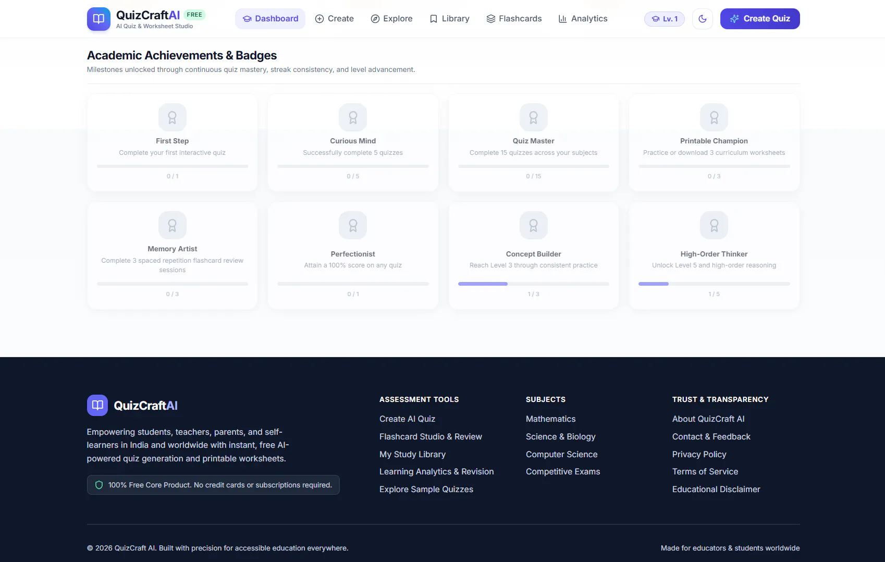Image resolution: width=885 pixels, height=562 pixels.
Task: Read the Privacy Policy link
Action: (699, 454)
